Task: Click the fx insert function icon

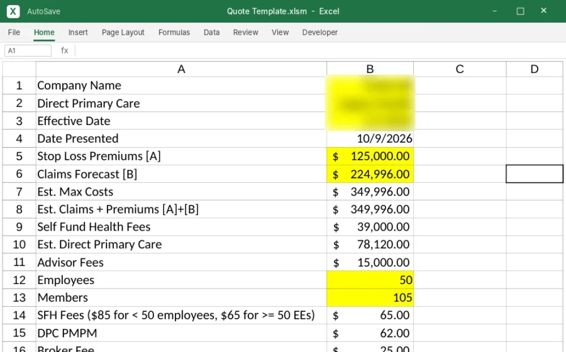Action: (65, 50)
